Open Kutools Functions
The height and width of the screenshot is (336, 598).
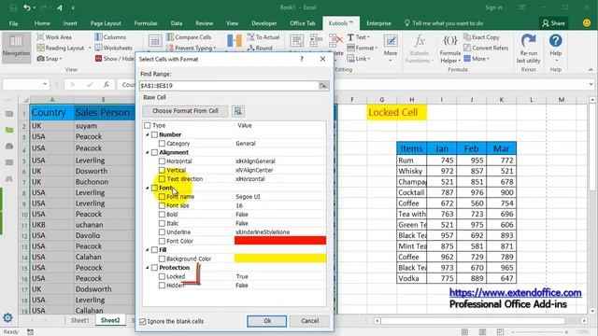420,49
